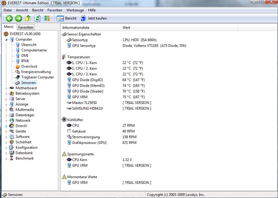Click the Multimedia icon in the tree

pos(12,110)
